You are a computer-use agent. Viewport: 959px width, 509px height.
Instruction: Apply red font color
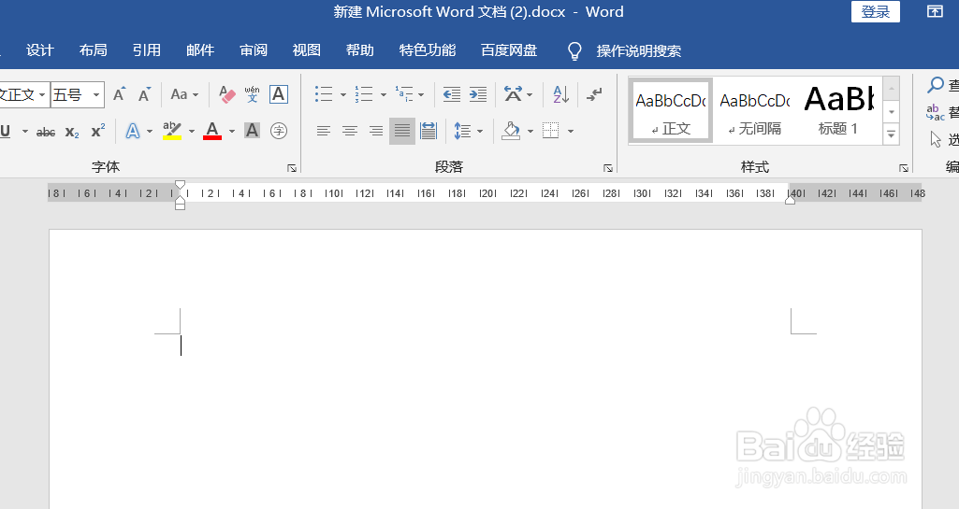212,131
